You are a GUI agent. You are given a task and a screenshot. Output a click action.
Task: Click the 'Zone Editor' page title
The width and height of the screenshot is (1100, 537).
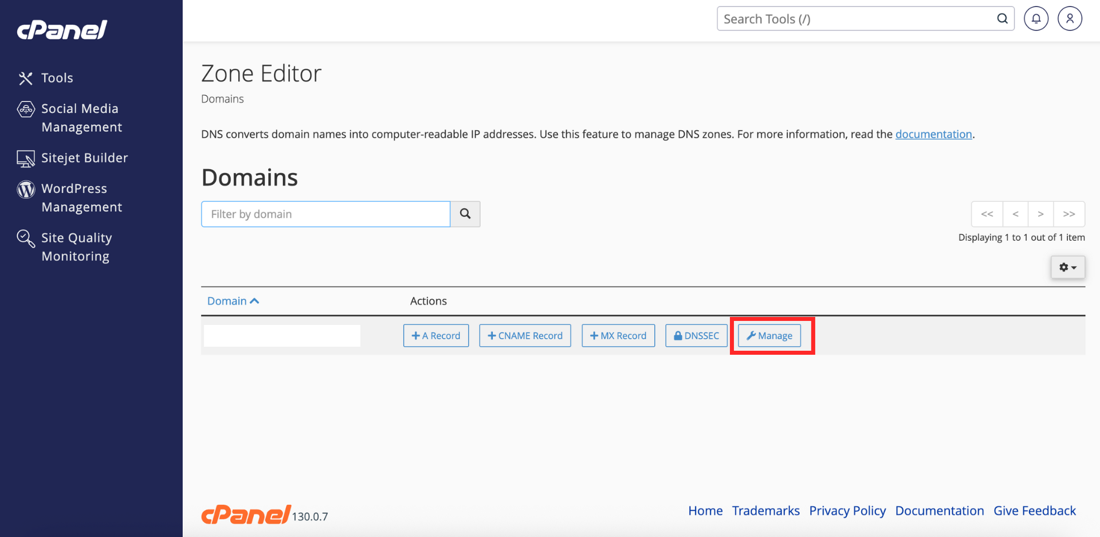pos(261,73)
